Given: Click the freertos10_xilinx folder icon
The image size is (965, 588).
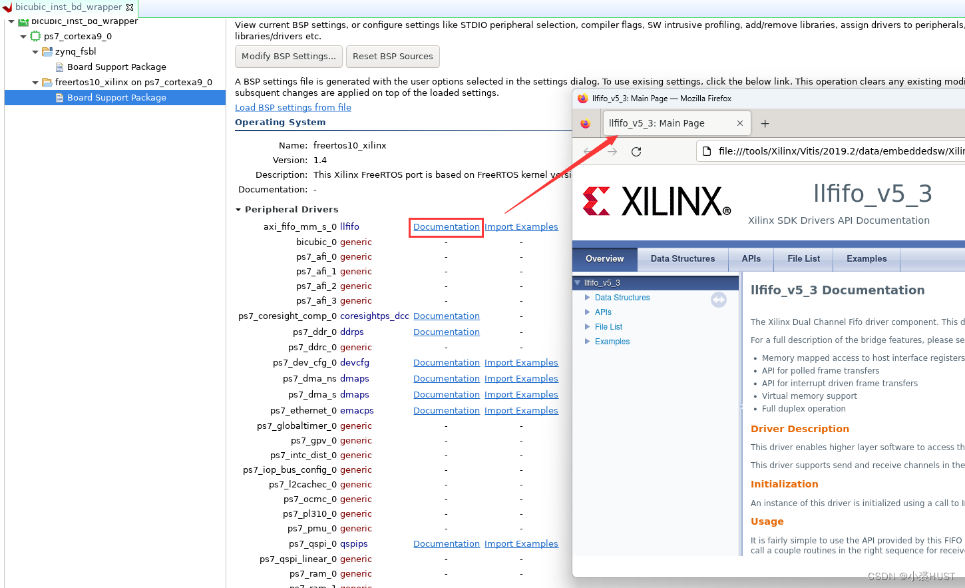Looking at the screenshot, I should pos(47,82).
